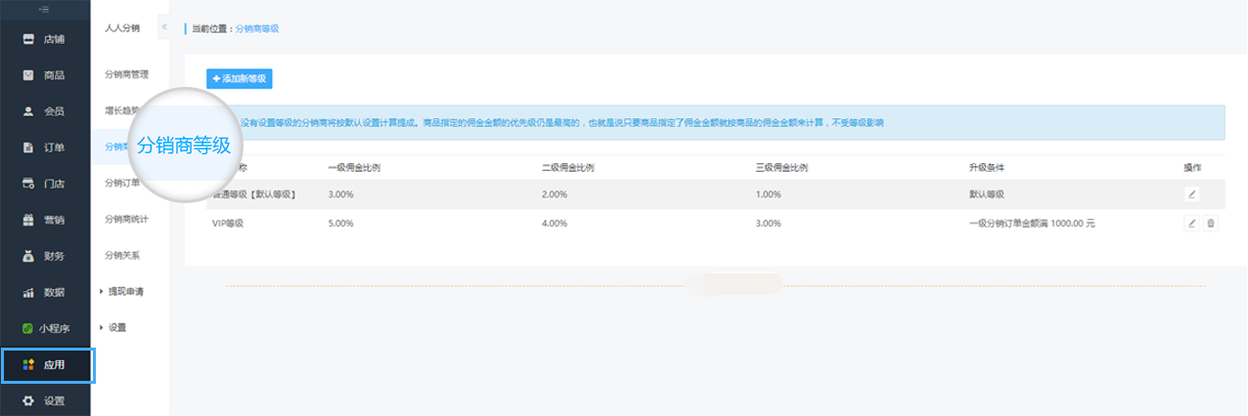Click 一级佣金比例 column header
The width and height of the screenshot is (1248, 416).
tap(354, 167)
